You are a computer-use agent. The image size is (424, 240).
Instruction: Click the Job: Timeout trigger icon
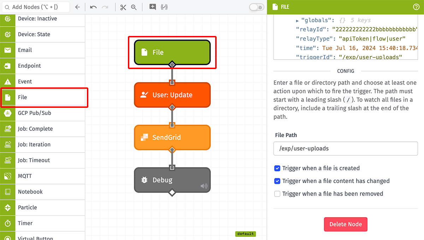coord(7,160)
